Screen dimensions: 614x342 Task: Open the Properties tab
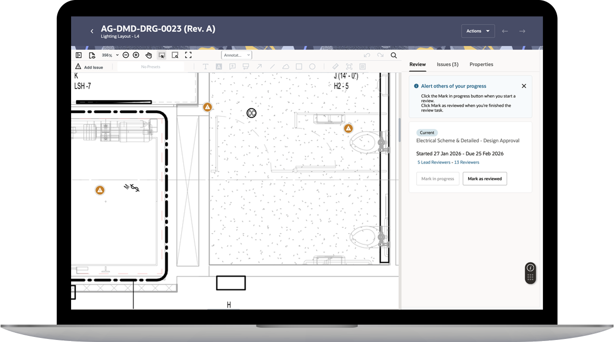point(481,64)
